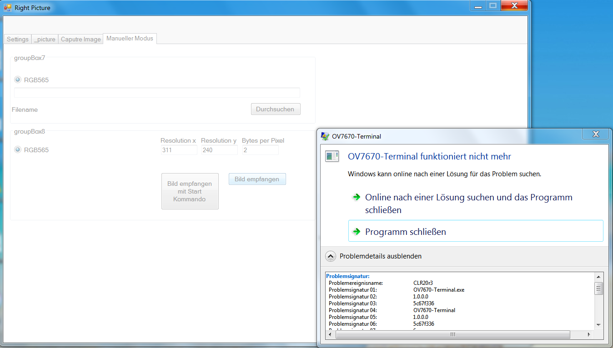The image size is (613, 348).
Task: Click the Problemereignisname label
Action: point(356,283)
